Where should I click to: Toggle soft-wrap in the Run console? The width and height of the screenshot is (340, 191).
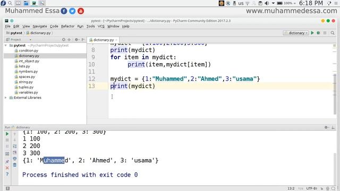click(15, 146)
